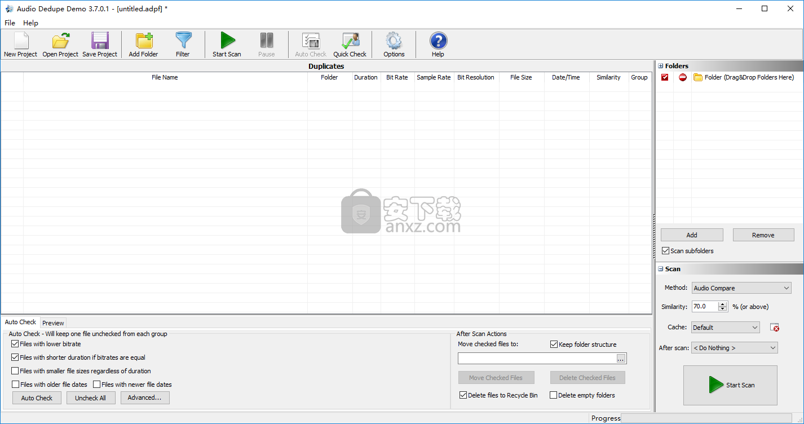Image resolution: width=804 pixels, height=424 pixels.
Task: Click the application icon in title bar
Action: pyautogui.click(x=9, y=8)
